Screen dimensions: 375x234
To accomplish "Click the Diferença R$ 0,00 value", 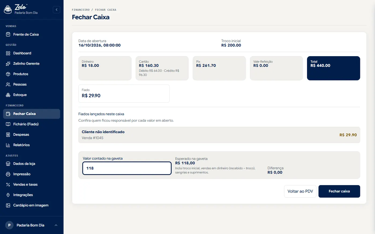I will (275, 172).
